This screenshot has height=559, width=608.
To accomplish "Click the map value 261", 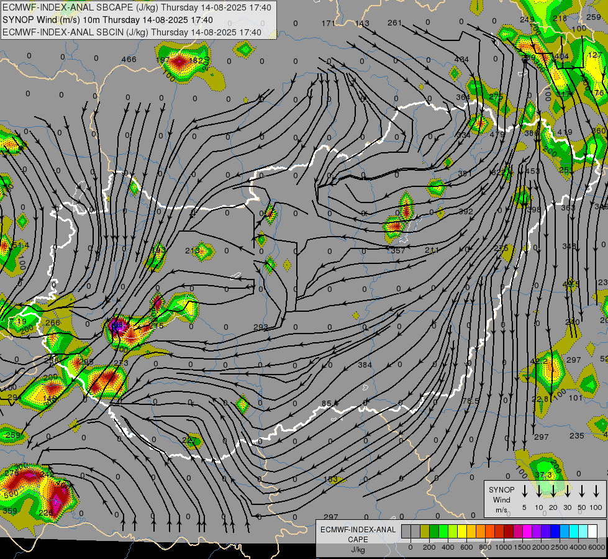I will (x=395, y=23).
